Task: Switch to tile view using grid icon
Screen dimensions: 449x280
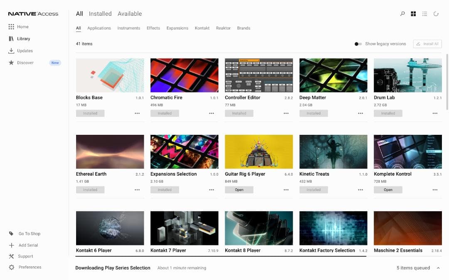Action: click(x=413, y=13)
